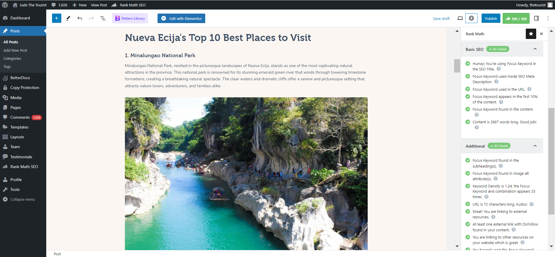
Task: Click the Publish button
Action: [x=491, y=18]
